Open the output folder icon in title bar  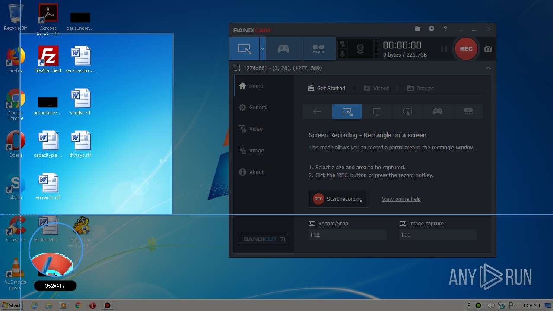418,29
